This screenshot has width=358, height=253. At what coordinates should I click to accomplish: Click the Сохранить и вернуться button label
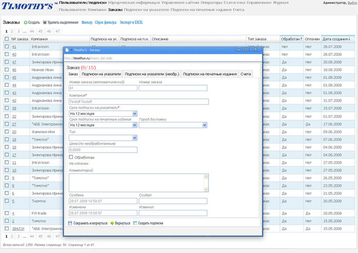[x=90, y=223]
